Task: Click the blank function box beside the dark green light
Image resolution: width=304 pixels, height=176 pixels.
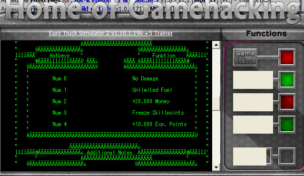Action: pos(253,125)
